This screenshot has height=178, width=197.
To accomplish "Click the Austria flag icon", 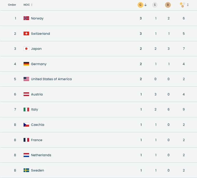I will coord(26,94).
